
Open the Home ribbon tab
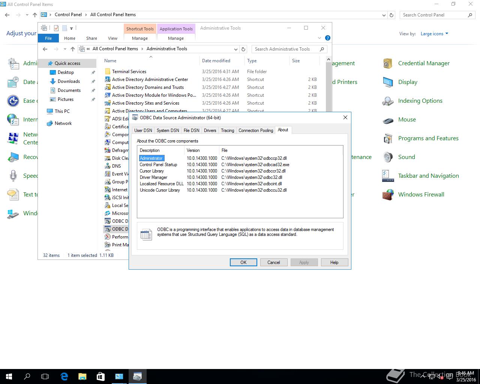(70, 38)
